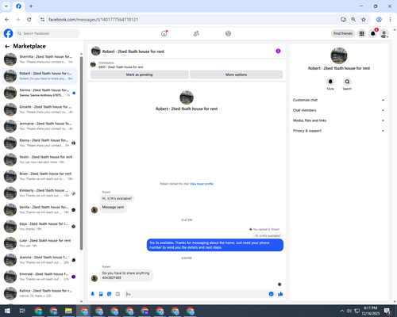397x317 pixels.
Task: Open the Venita conversation
Action: 40,210
